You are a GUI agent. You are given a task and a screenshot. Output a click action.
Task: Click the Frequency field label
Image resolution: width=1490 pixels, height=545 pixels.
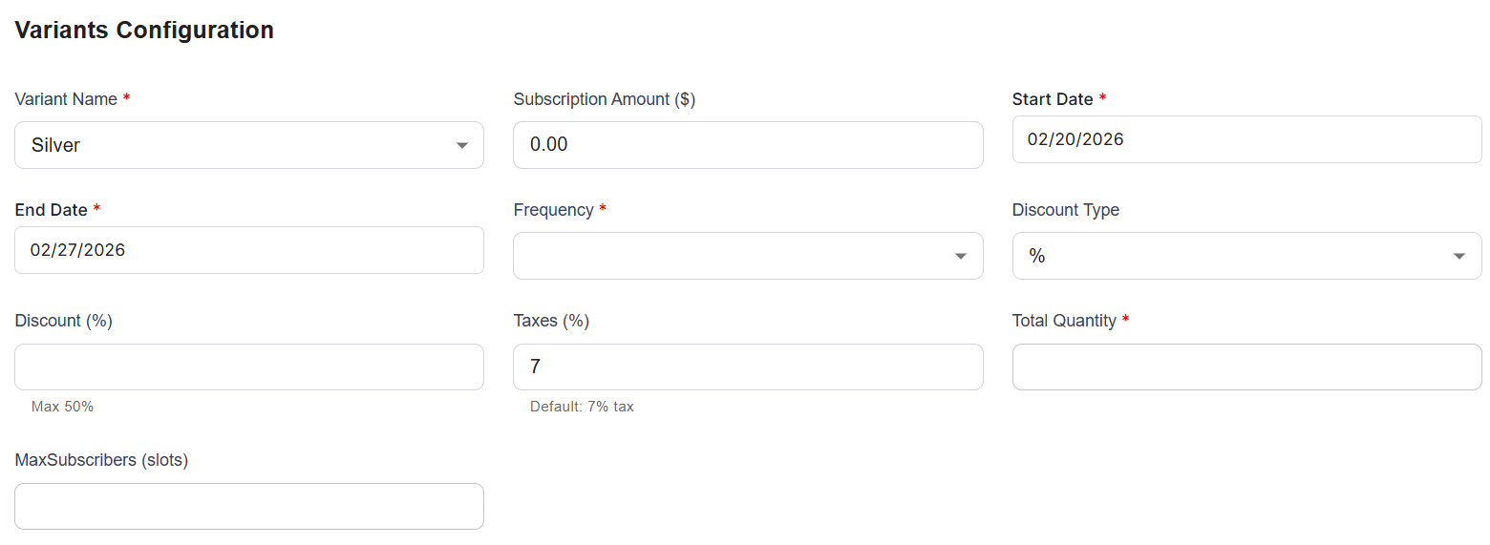[553, 210]
